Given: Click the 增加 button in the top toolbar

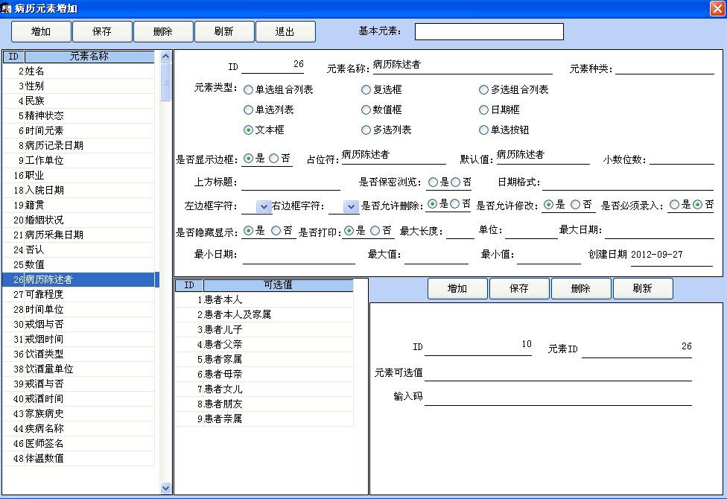Looking at the screenshot, I should tap(41, 31).
